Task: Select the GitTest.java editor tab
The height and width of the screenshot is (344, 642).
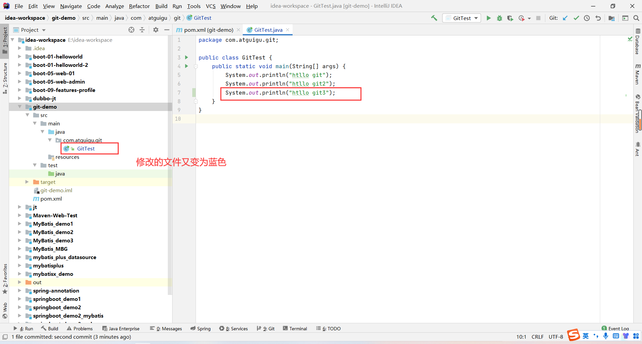Action: pyautogui.click(x=268, y=30)
